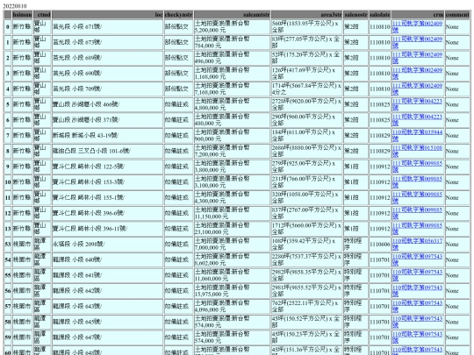Screen dimensions: 474x355
Task: Select the 15,975,000 元 price cell
Action: pyautogui.click(x=232, y=291)
